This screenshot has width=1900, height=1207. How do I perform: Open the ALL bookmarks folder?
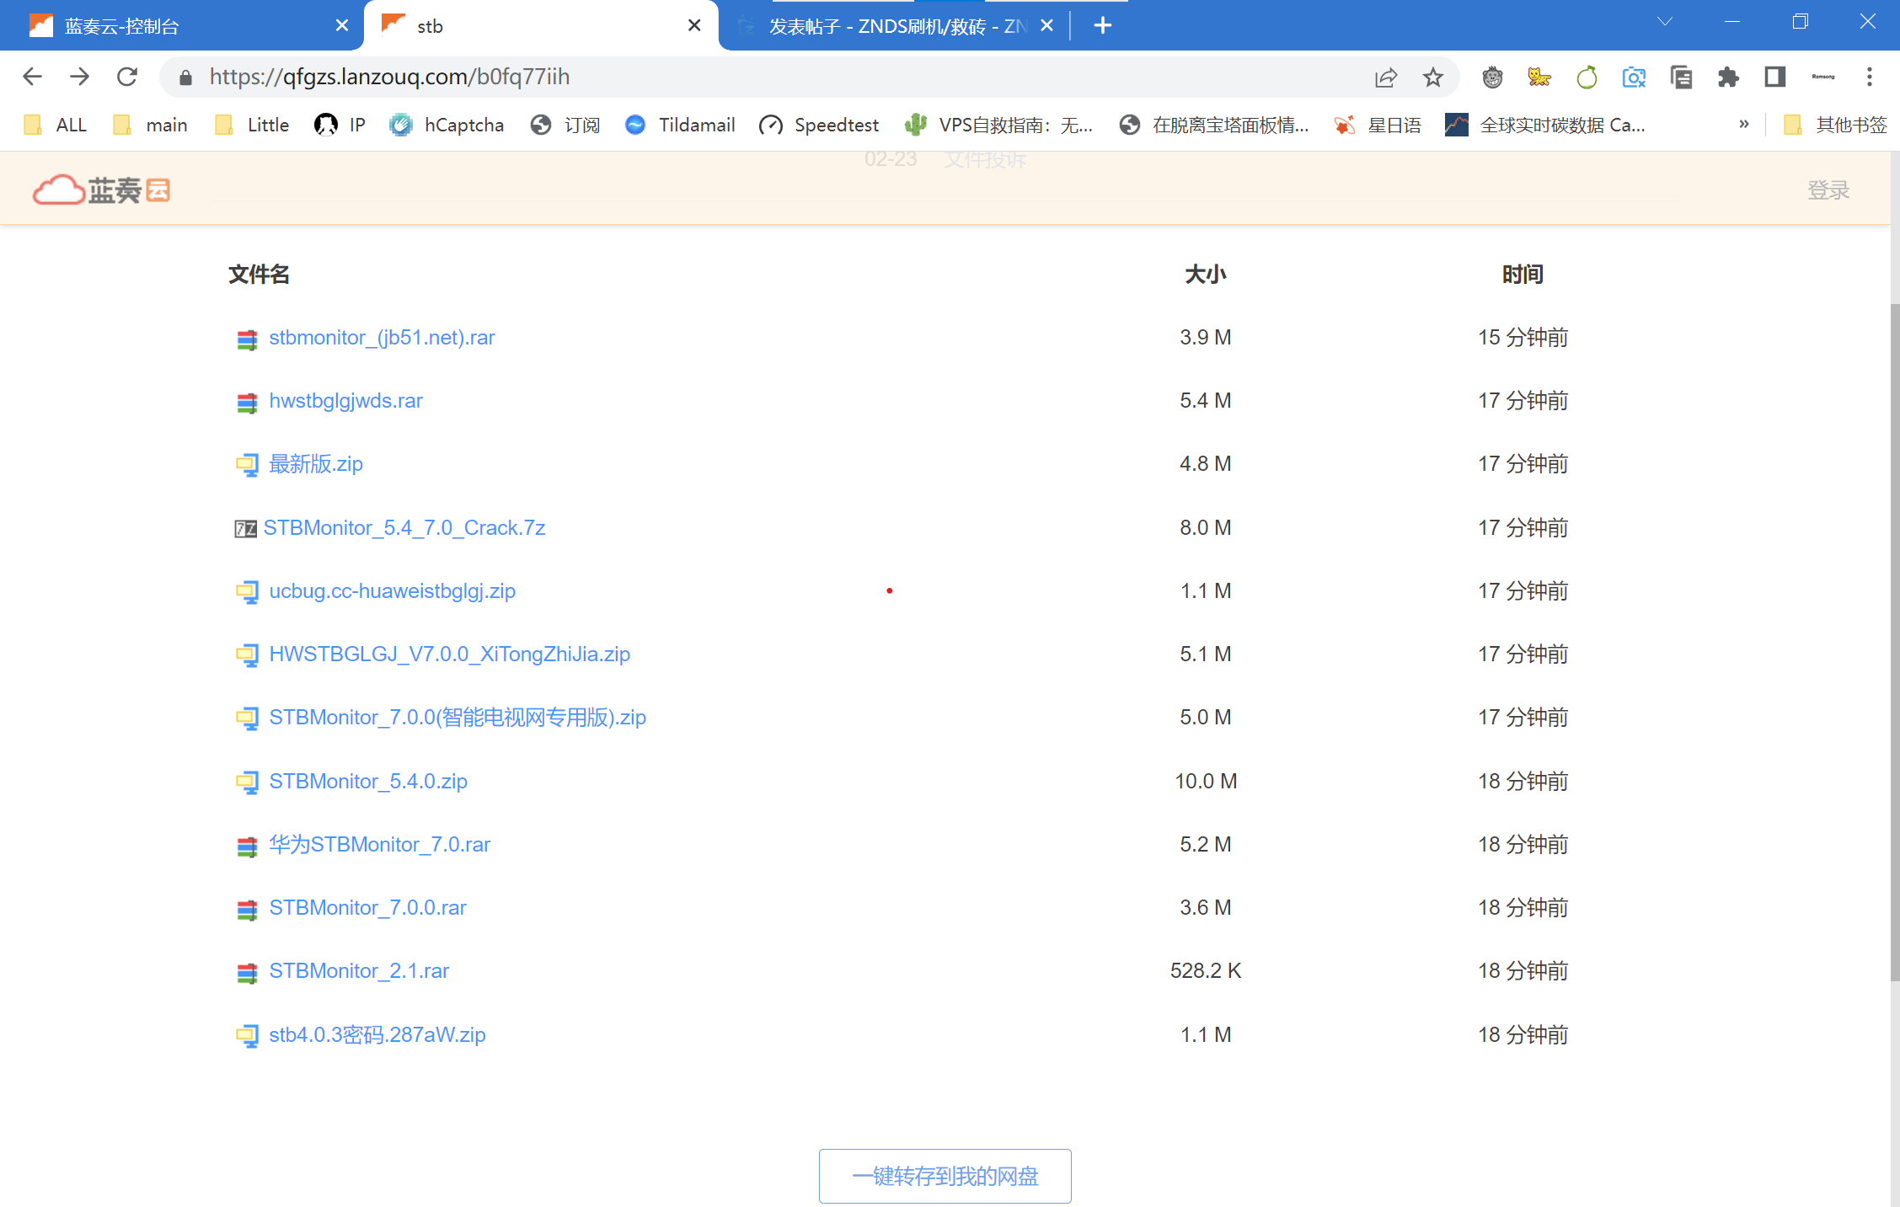click(x=56, y=125)
